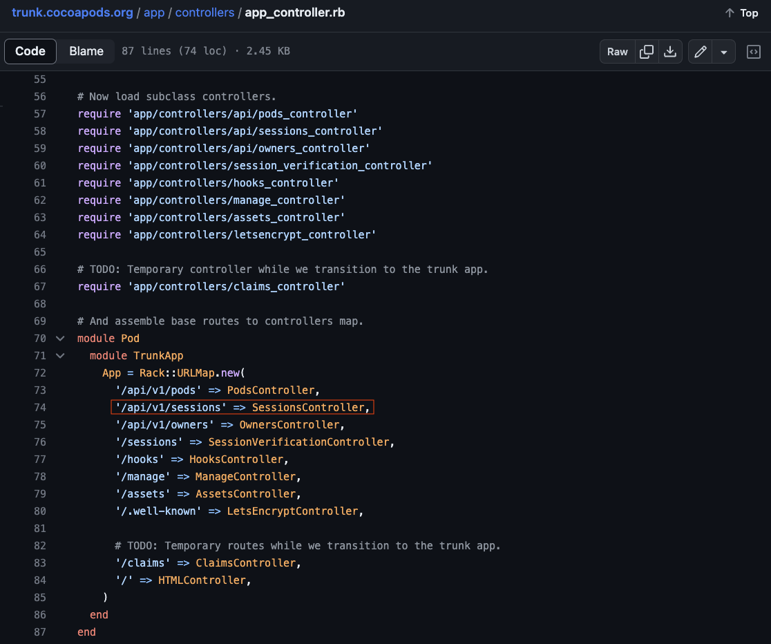Download raw file icon
This screenshot has height=644, width=771.
pos(670,52)
